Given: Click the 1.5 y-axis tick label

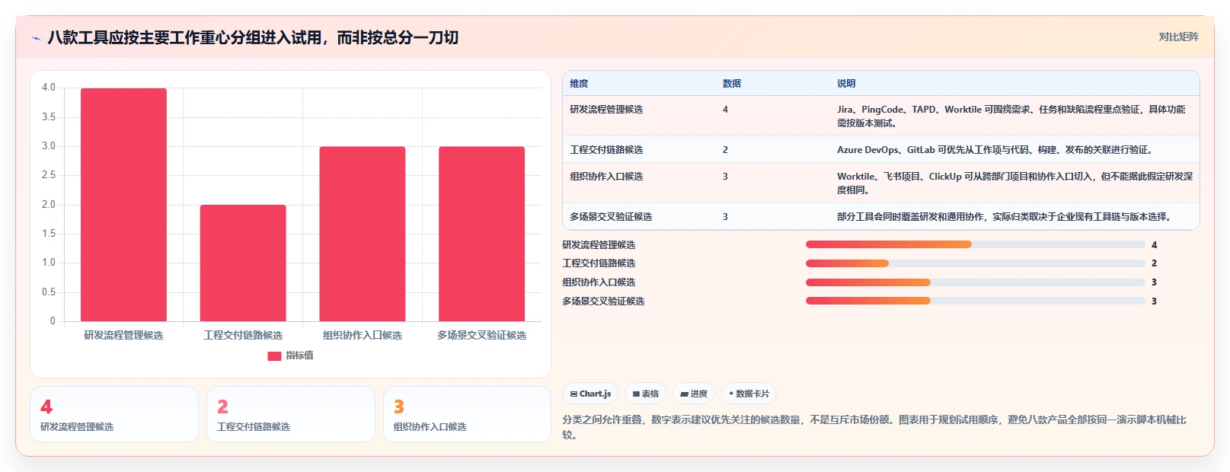Looking at the screenshot, I should (49, 234).
